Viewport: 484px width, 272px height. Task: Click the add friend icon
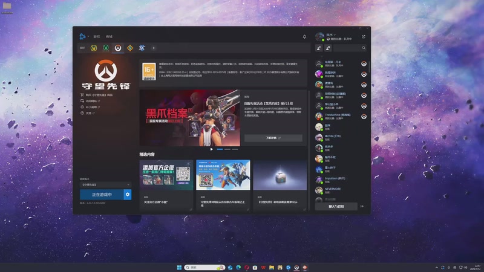(319, 48)
